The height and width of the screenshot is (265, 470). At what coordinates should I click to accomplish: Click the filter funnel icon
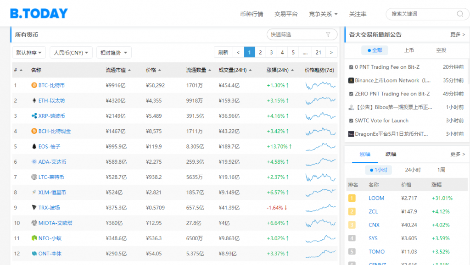328,34
